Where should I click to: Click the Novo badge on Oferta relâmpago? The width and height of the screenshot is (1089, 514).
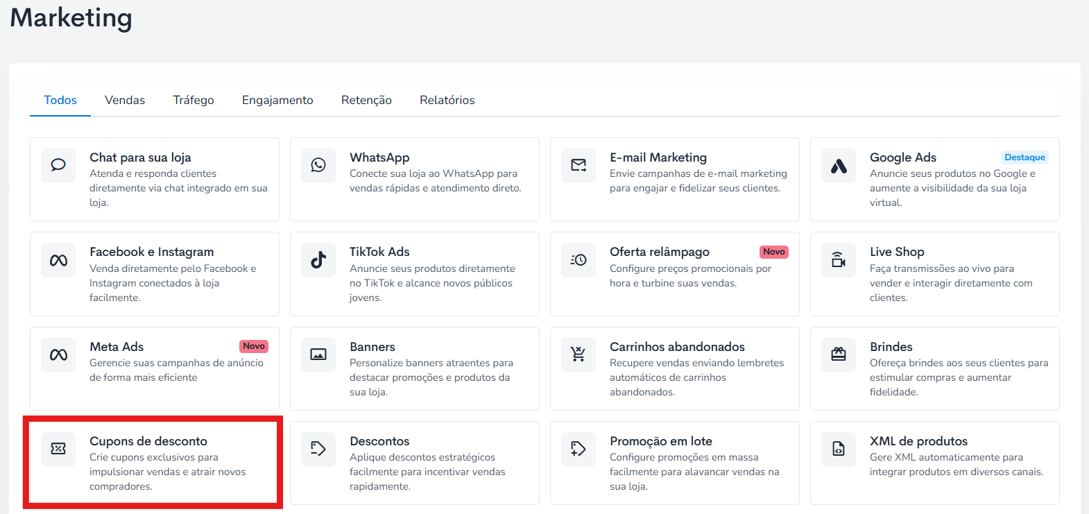774,252
